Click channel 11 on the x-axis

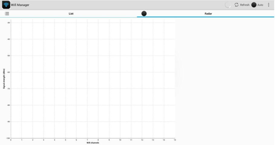[x=131, y=140]
